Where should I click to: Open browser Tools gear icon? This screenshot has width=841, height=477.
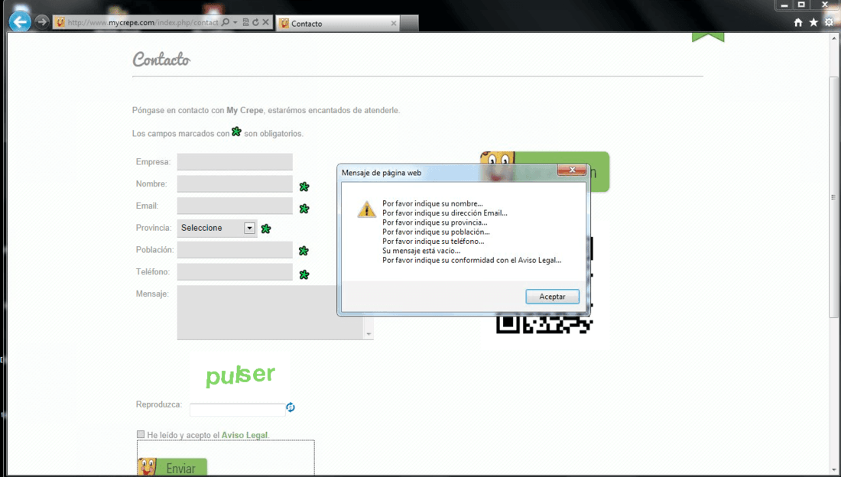point(830,22)
